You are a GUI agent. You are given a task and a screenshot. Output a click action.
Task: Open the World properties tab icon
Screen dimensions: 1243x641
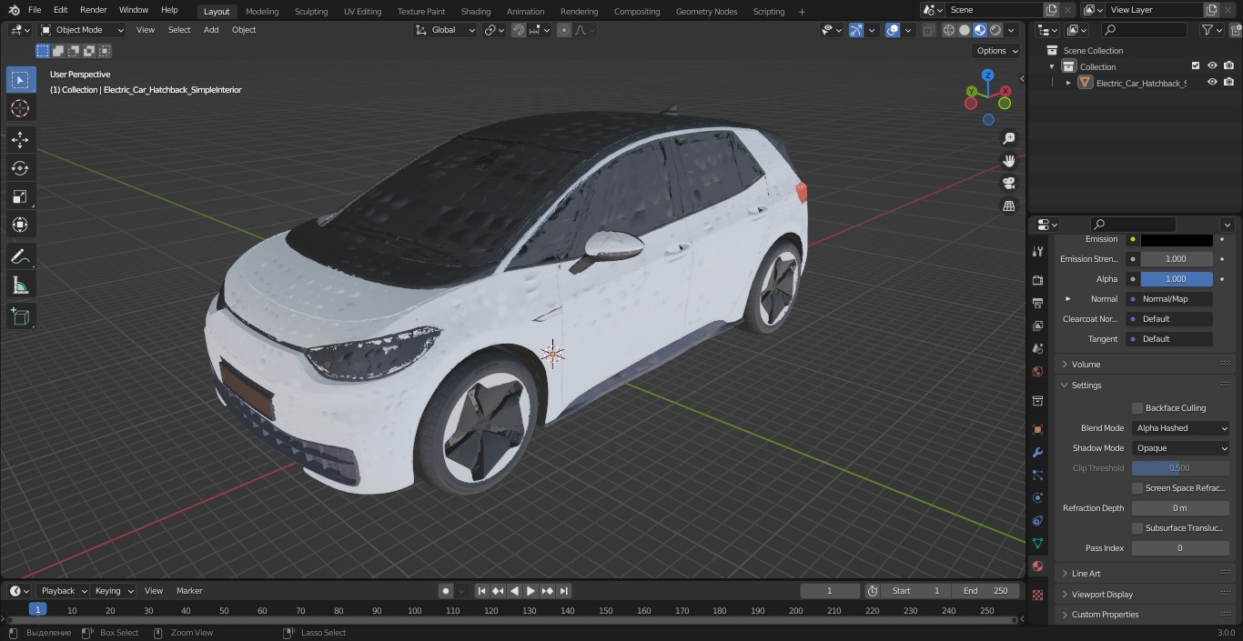(1037, 371)
